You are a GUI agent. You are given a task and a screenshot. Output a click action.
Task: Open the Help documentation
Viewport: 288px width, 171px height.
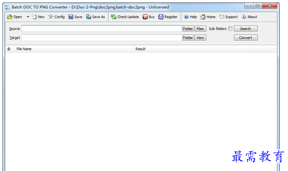point(190,17)
